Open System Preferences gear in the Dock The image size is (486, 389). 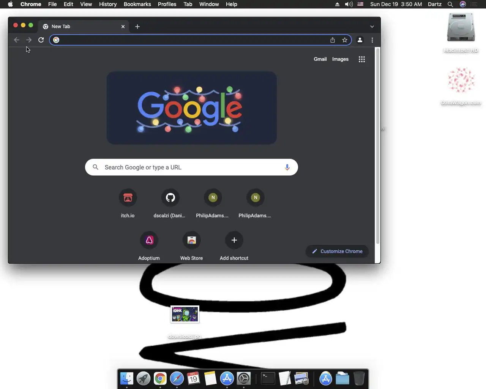244,378
